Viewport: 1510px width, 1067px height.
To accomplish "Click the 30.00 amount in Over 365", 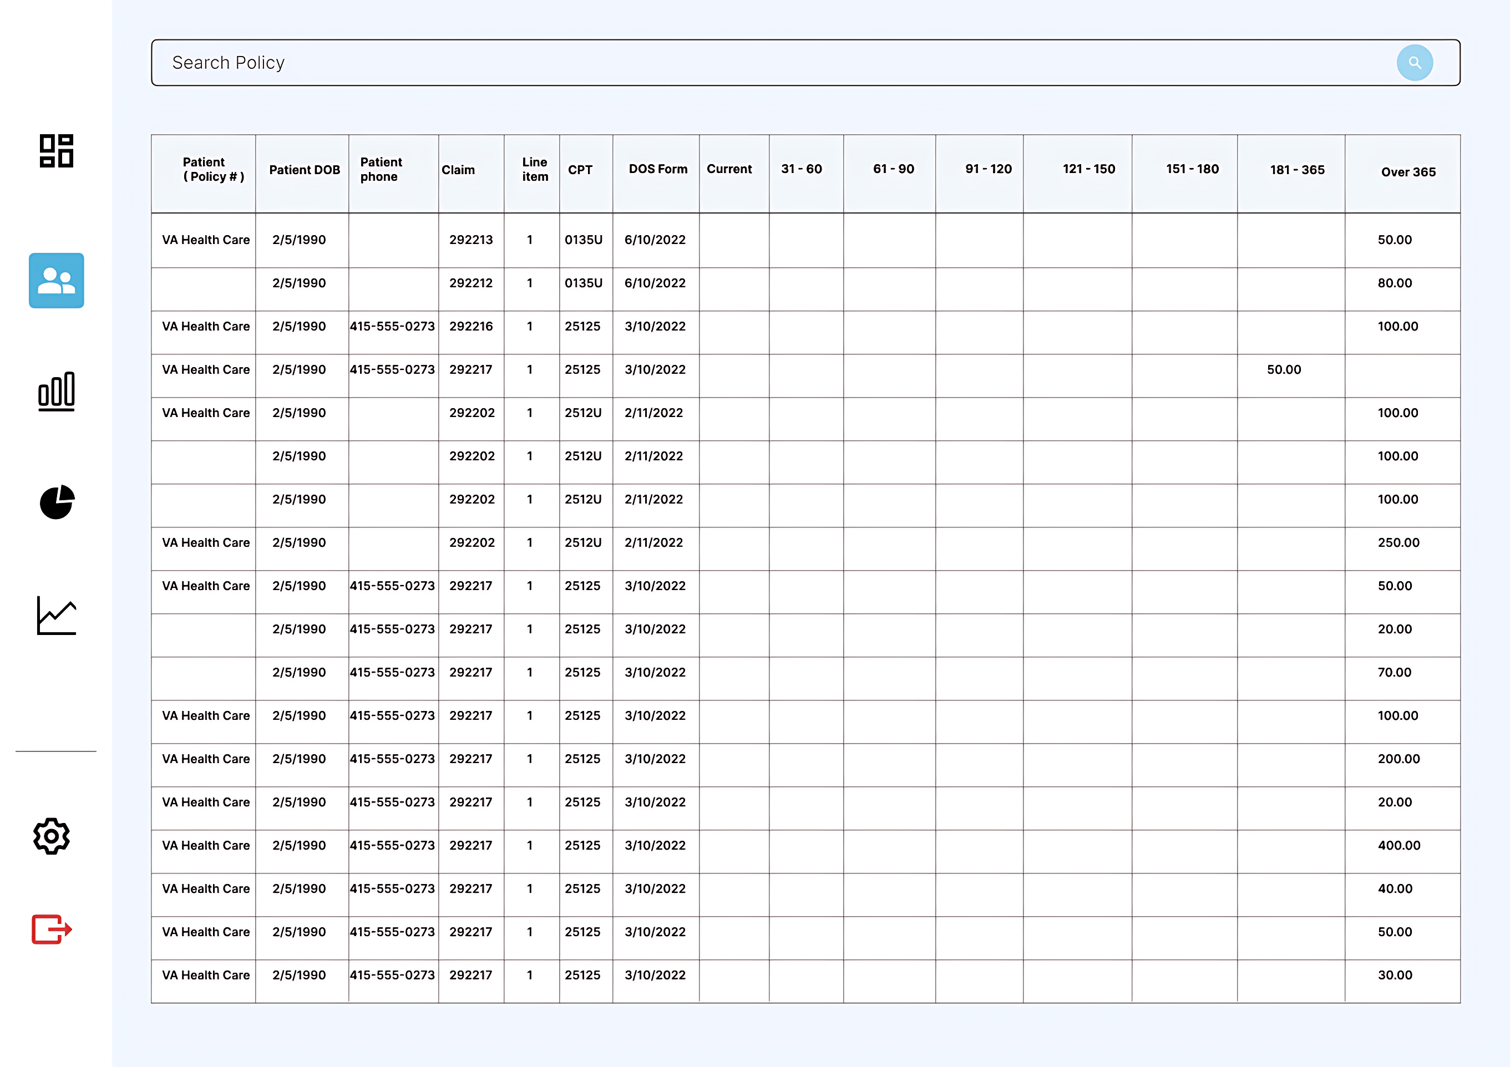I will click(1394, 975).
